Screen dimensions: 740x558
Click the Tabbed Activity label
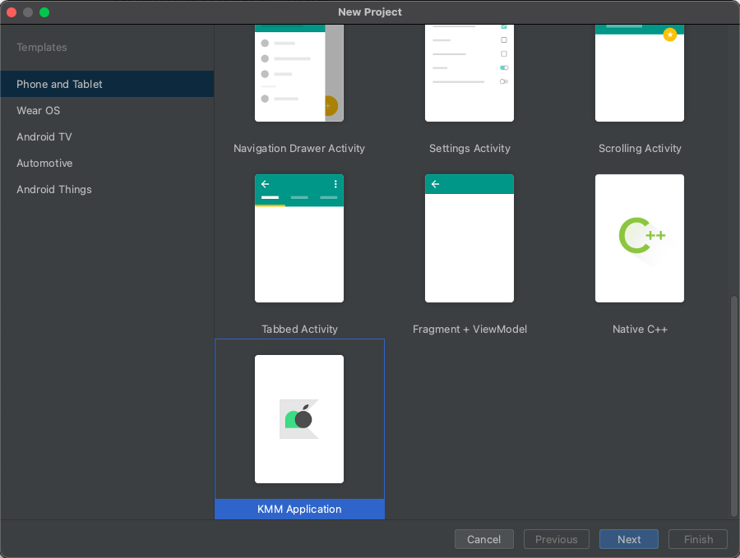point(299,329)
